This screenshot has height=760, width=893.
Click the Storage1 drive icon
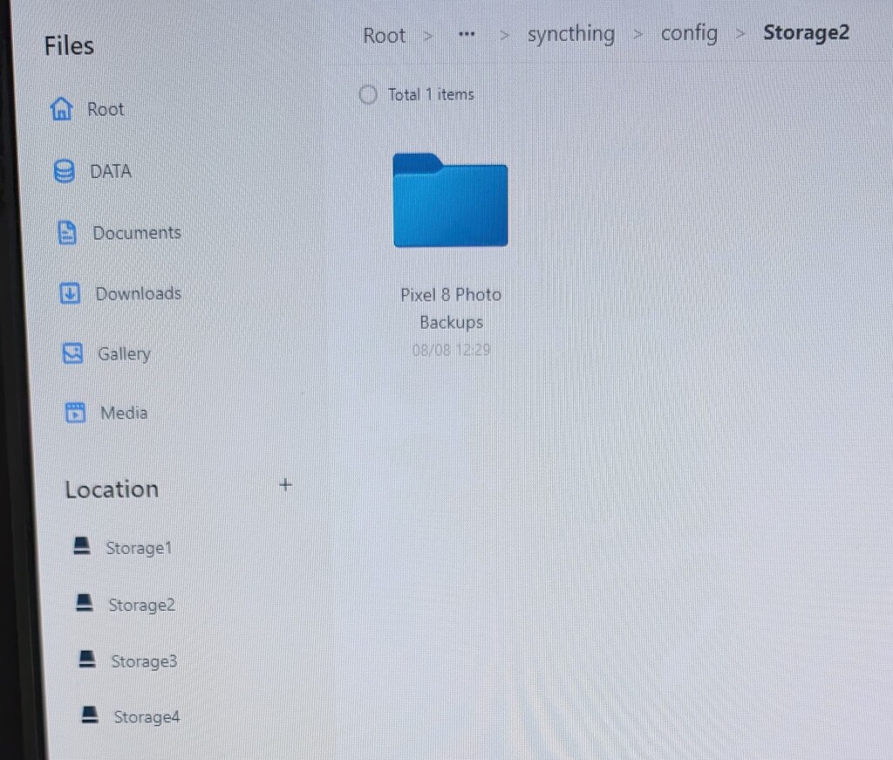[x=81, y=545]
